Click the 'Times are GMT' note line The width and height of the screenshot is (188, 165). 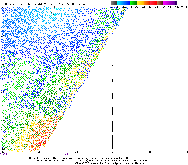79,158
